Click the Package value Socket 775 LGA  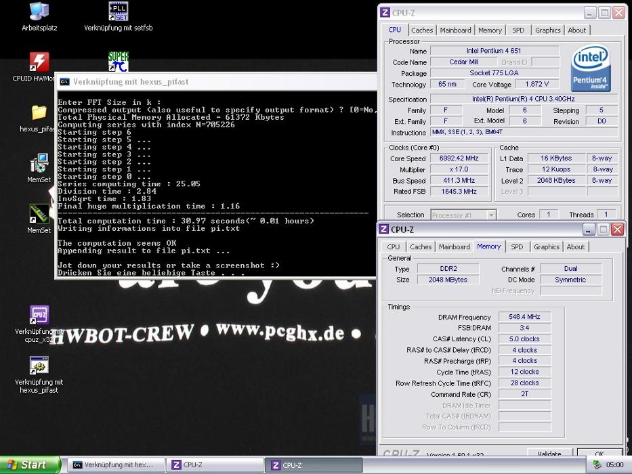(494, 73)
